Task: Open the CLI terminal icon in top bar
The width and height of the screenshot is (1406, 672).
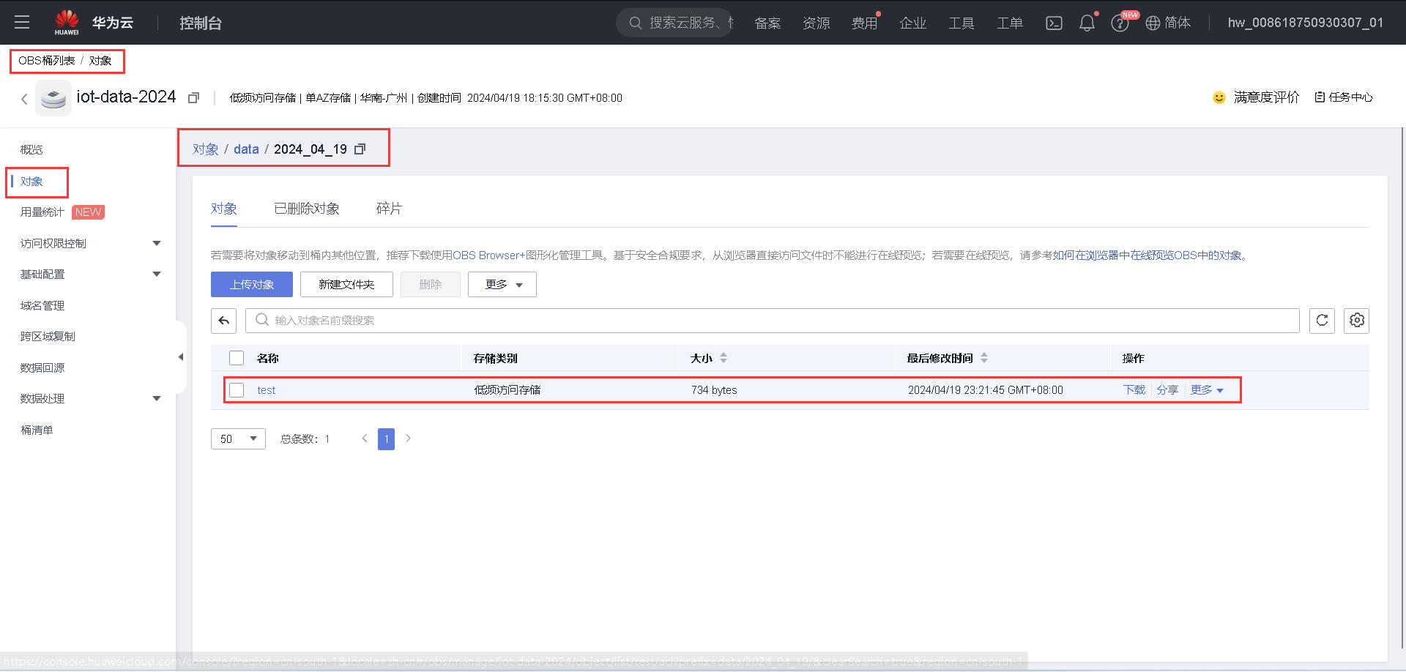Action: [1054, 23]
